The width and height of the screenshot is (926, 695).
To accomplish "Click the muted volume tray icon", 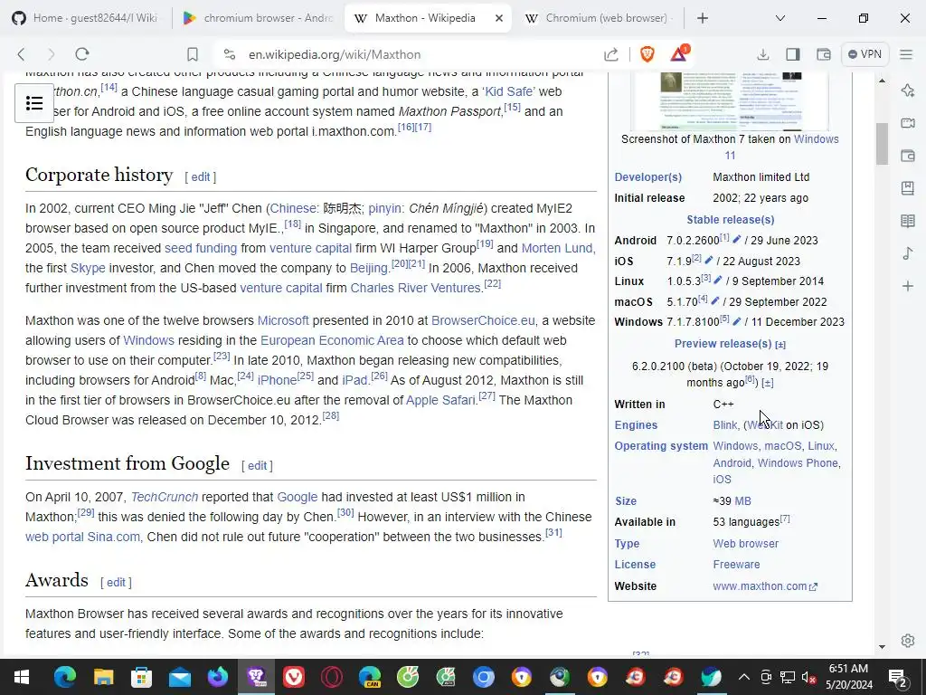I will click(808, 678).
